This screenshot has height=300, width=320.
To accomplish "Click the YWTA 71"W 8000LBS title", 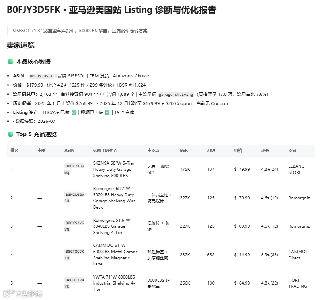I will pos(114,283).
